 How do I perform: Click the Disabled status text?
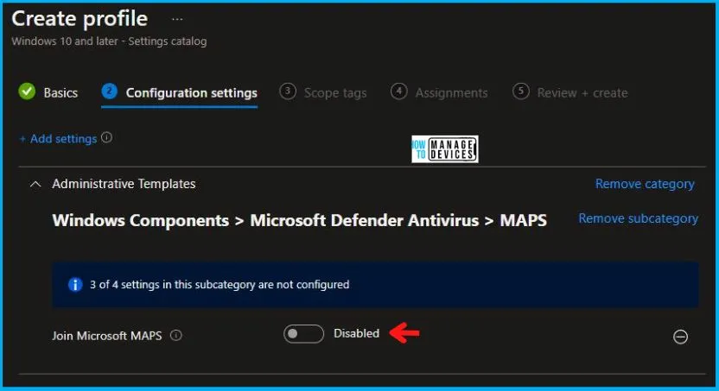(356, 333)
